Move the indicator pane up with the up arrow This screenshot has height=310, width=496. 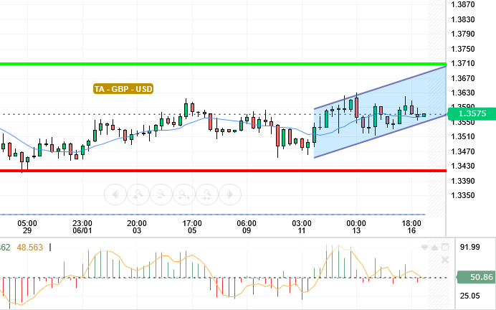[x=434, y=248]
